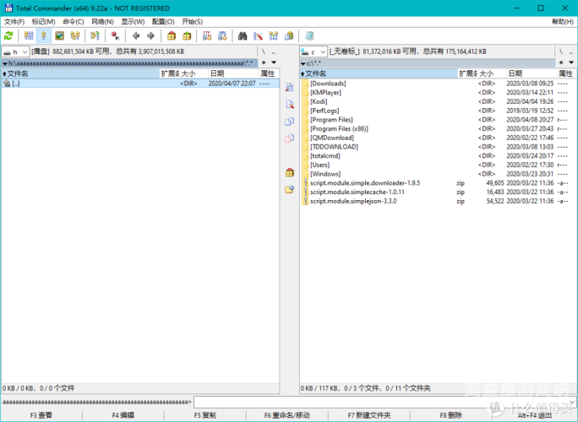Open the 帮助(H) menu

click(563, 22)
